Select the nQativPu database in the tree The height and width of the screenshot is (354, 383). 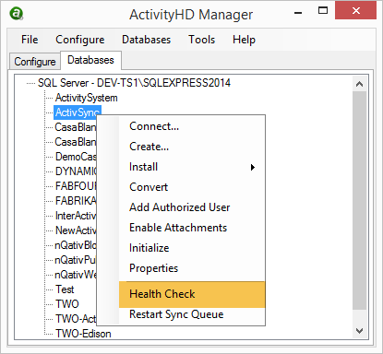pyautogui.click(x=76, y=260)
